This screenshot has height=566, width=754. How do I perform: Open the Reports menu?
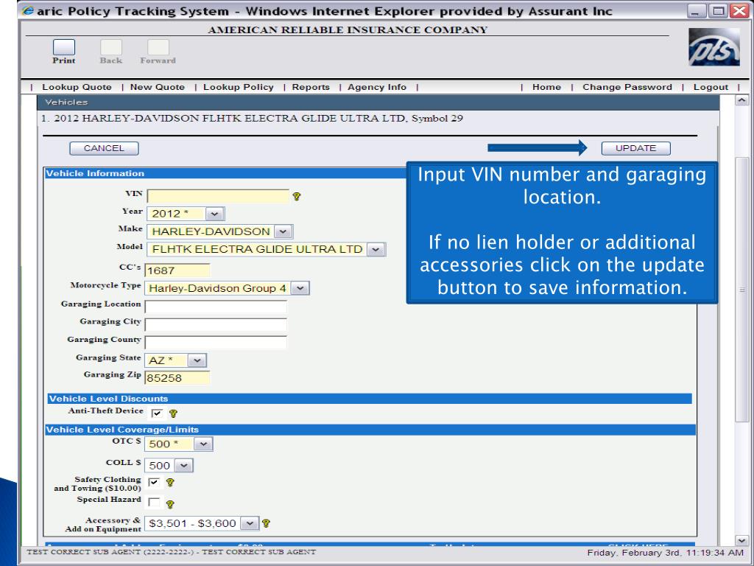pyautogui.click(x=311, y=87)
